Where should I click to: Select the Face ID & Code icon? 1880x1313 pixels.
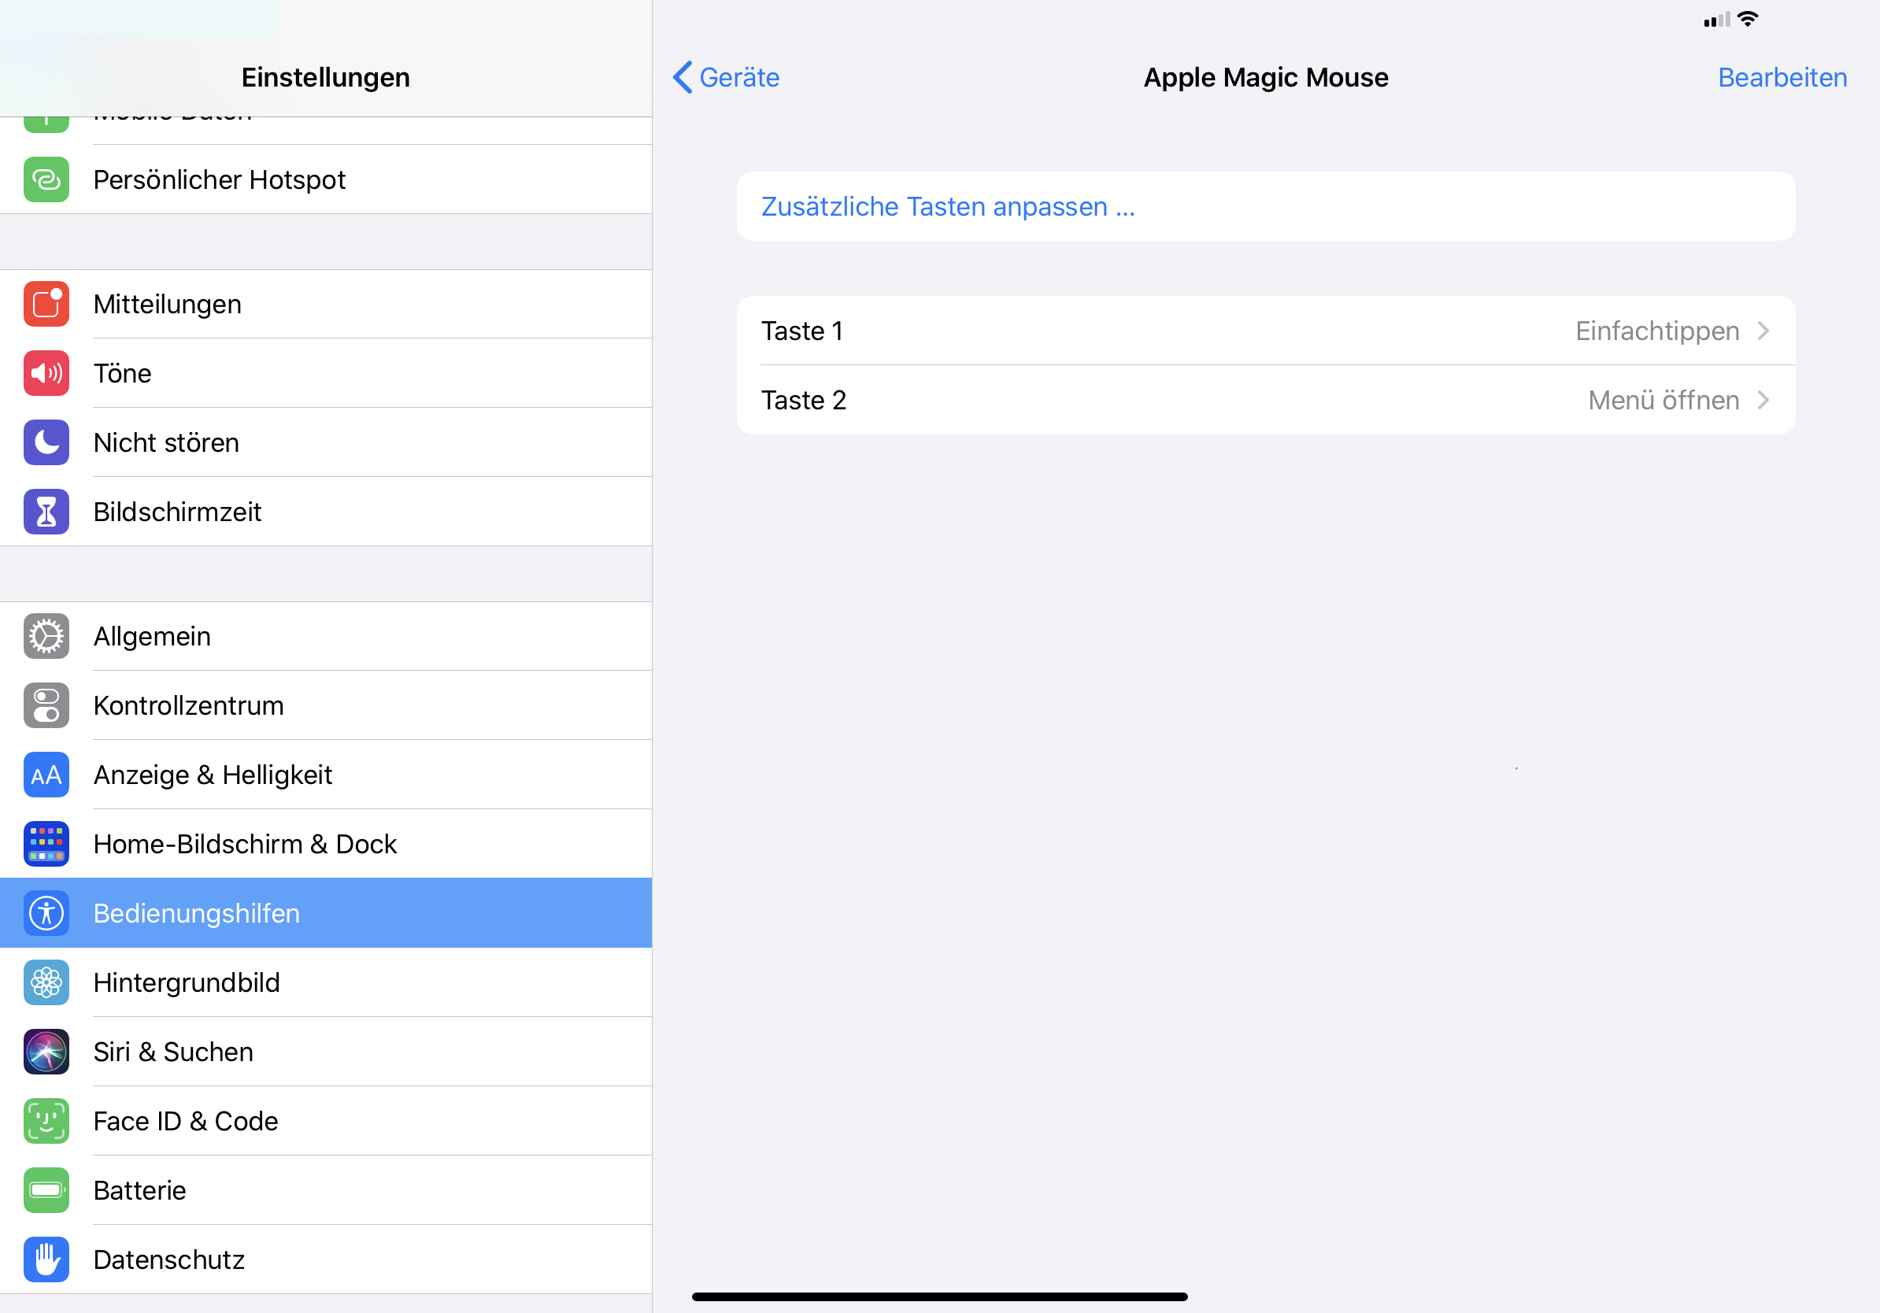click(x=46, y=1121)
